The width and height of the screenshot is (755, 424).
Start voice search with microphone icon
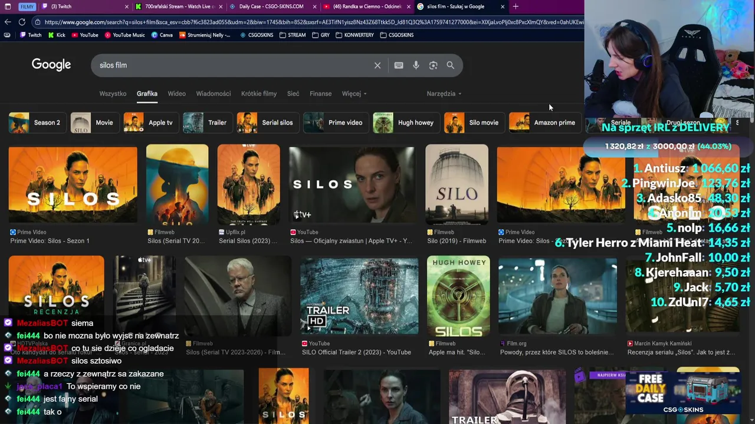tap(416, 65)
